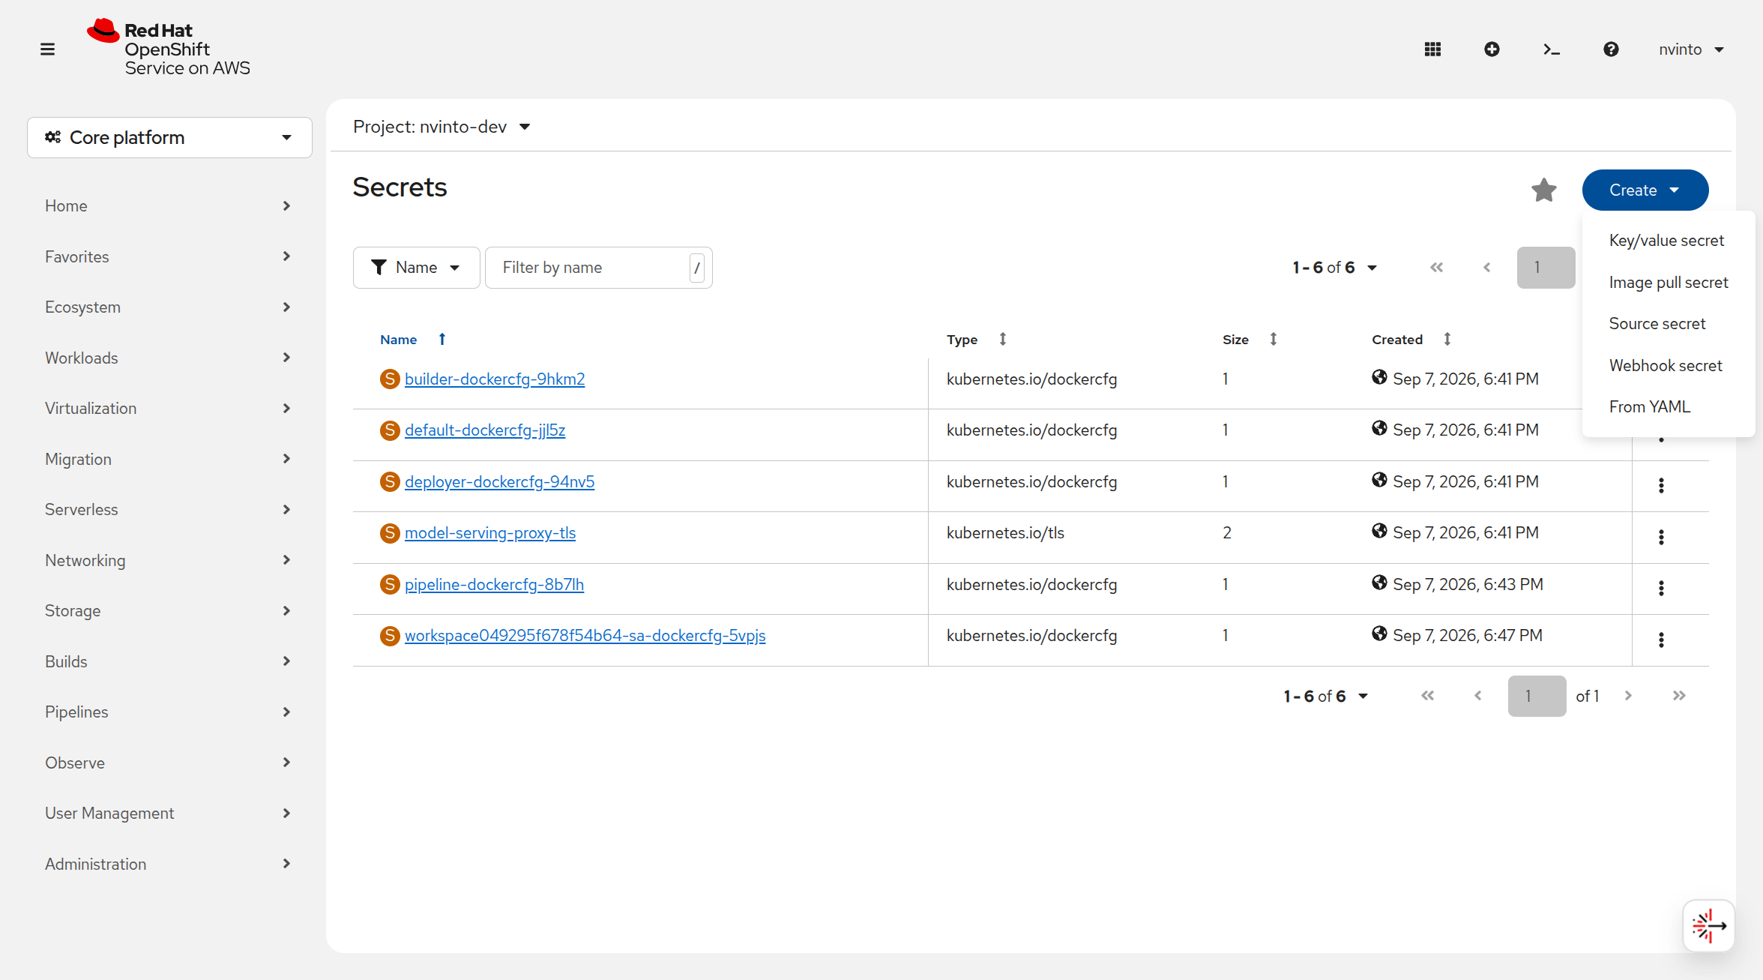This screenshot has height=980, width=1763.
Task: Open the Lightspeed assistant floating icon
Action: pyautogui.click(x=1709, y=926)
